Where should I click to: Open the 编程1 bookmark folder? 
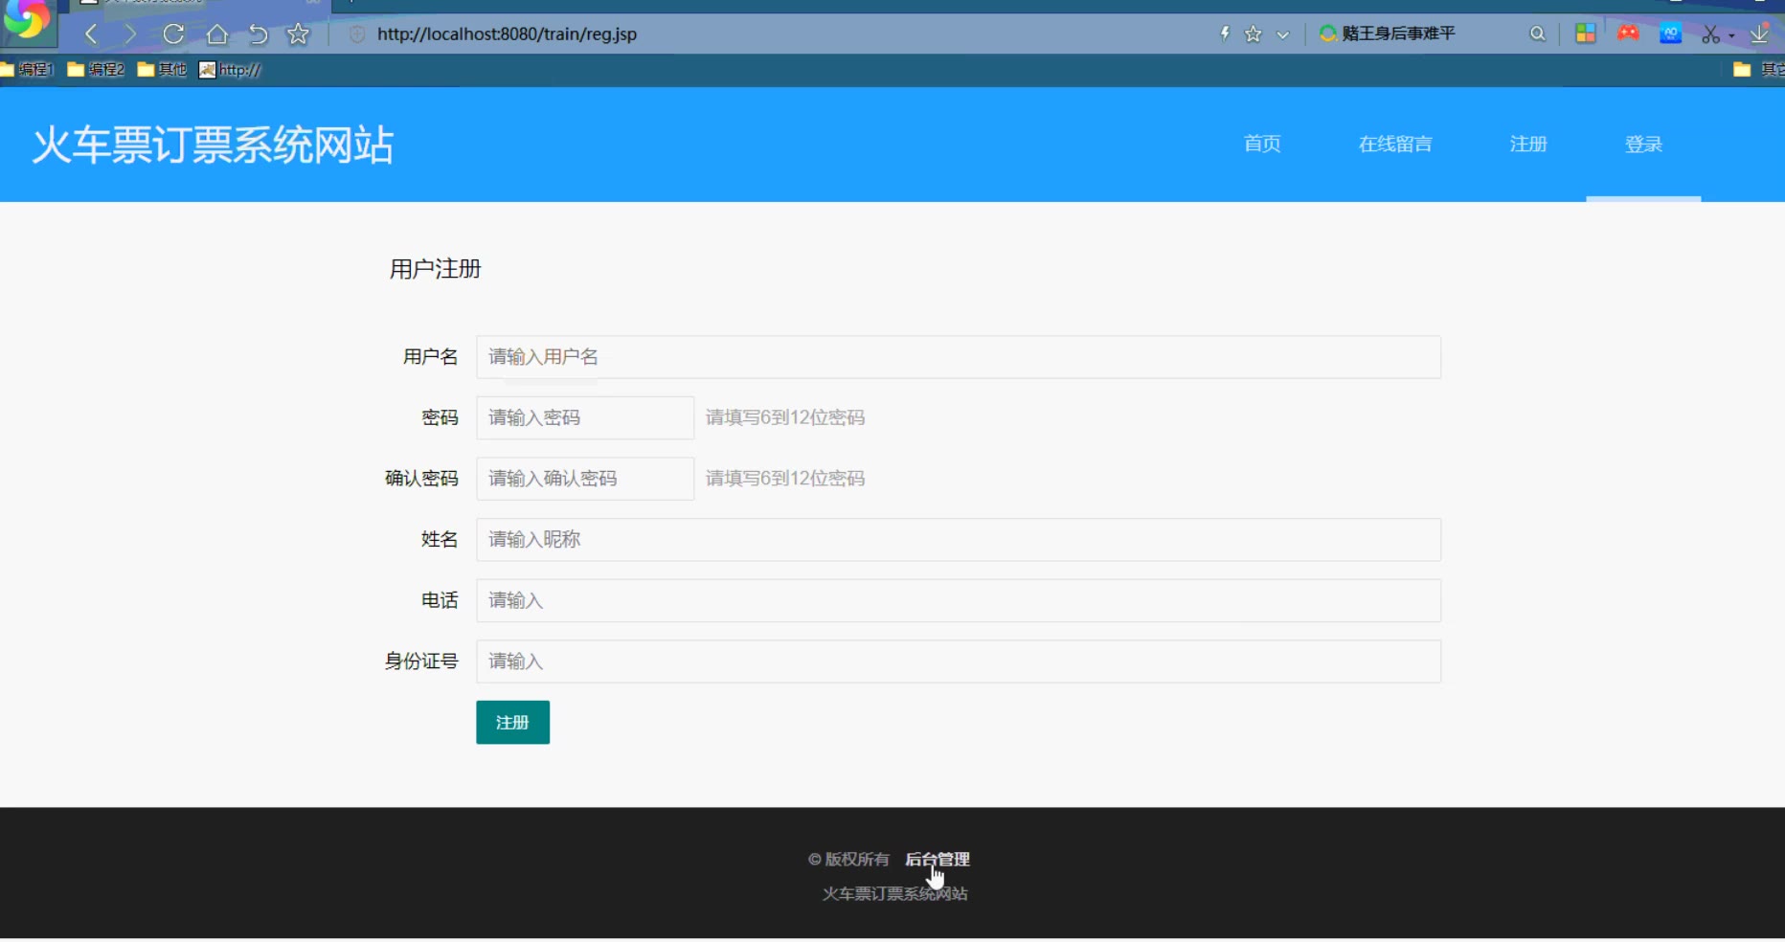pos(28,69)
